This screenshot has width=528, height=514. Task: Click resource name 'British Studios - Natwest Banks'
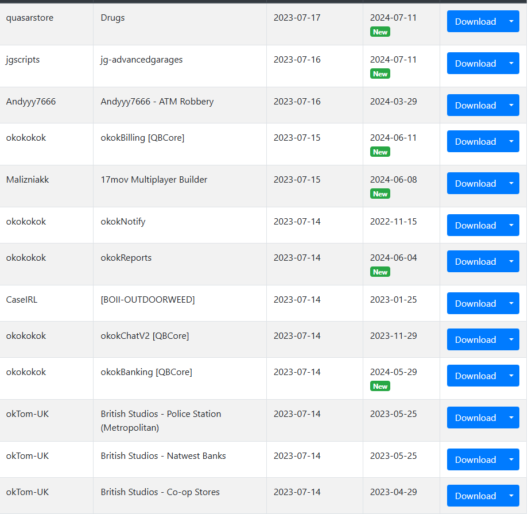coord(164,456)
